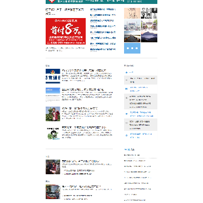Click the headline beside the crowd photo thumbnail
This screenshot has height=203, width=203.
point(81,161)
